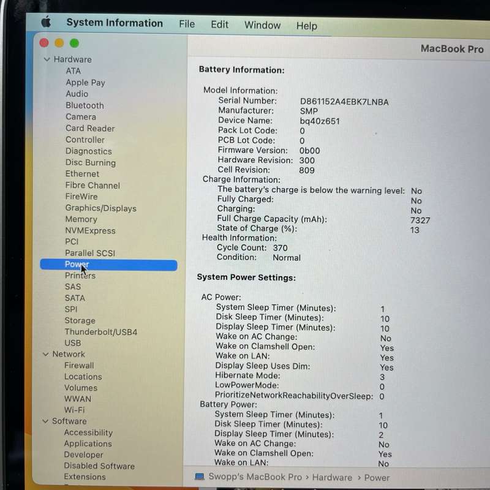Select FireWire in the sidebar
Image resolution: width=490 pixels, height=490 pixels.
(x=81, y=197)
